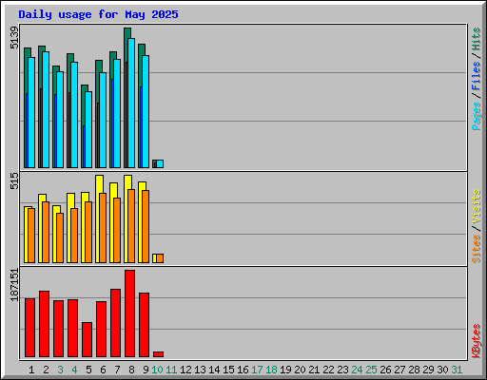Click the cyan 'Pages' legend label
This screenshot has width=487, height=380.
(476, 116)
